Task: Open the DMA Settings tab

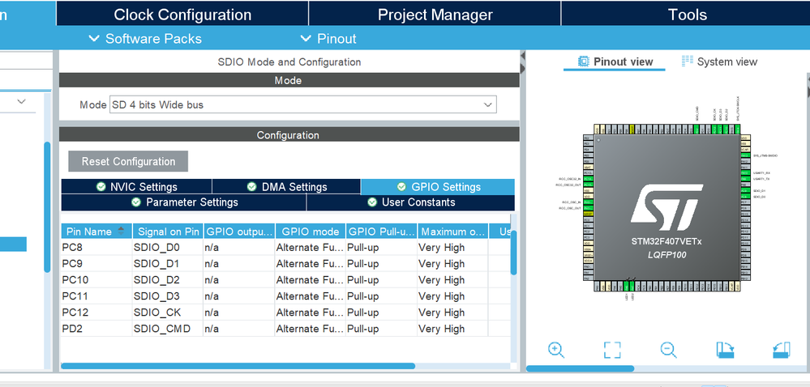Action: coord(287,187)
